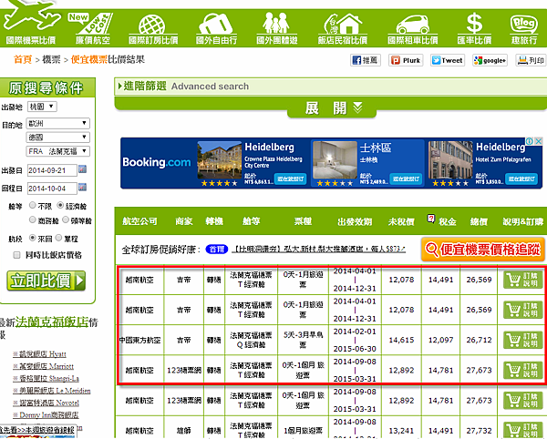Screen dimensions: 547x439
Task: Go to the 首頁 breadcrumb link
Action: 23,59
